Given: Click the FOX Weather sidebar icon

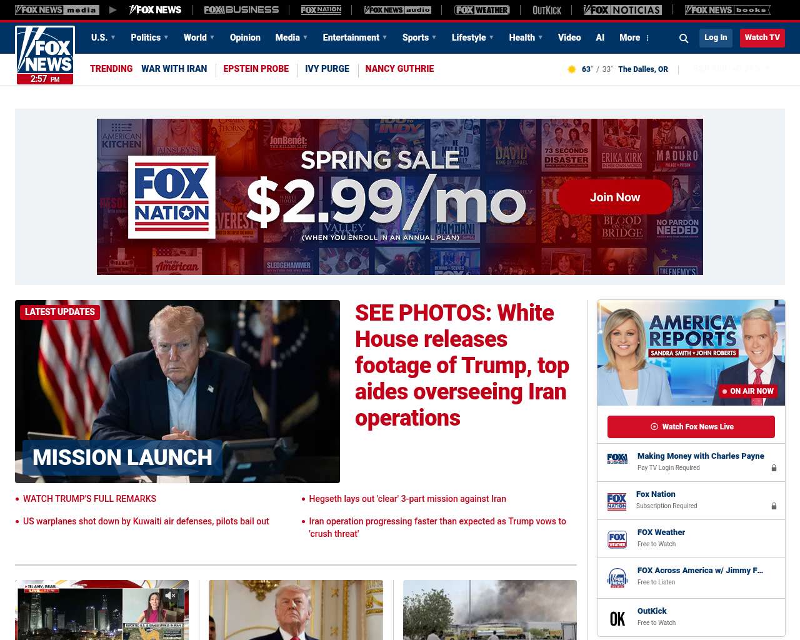Looking at the screenshot, I should point(617,539).
